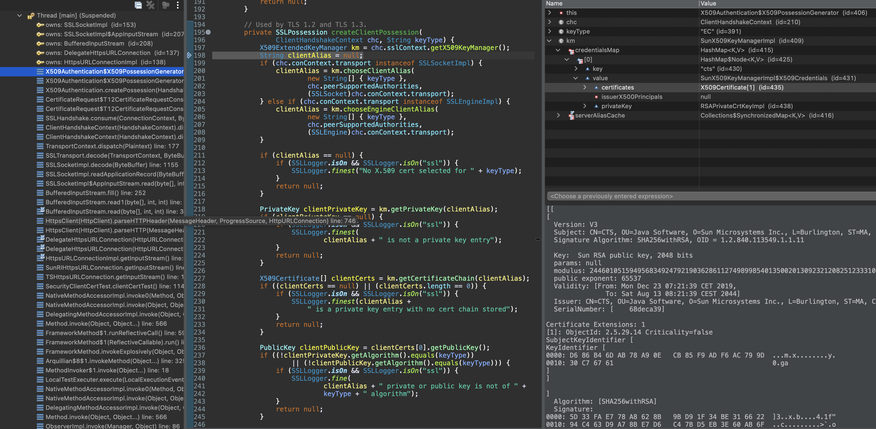Viewport: 876px width, 429px height.
Task: Click the suspended Thread [main] icon
Action: [x=31, y=16]
